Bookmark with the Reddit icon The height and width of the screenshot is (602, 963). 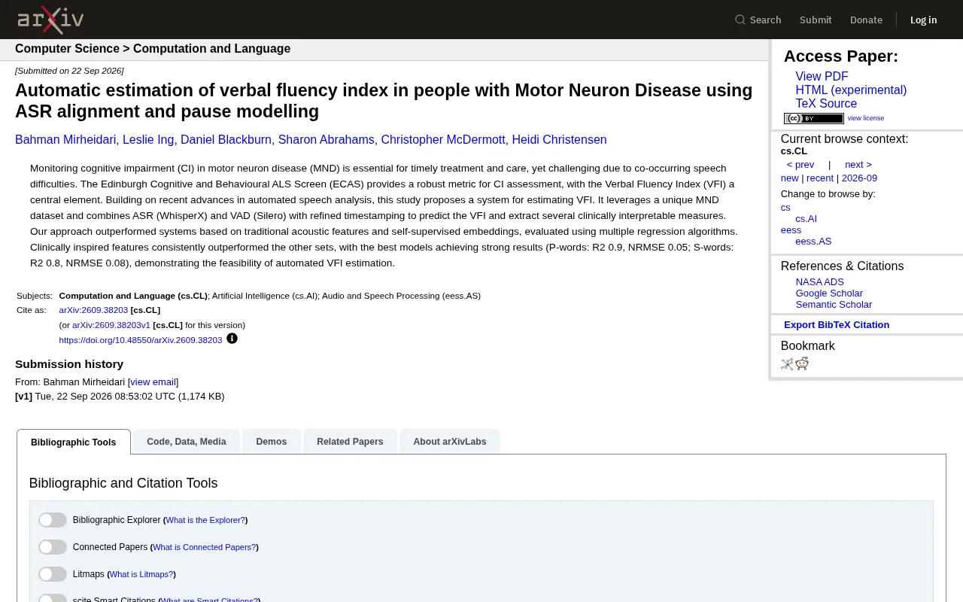click(x=802, y=364)
